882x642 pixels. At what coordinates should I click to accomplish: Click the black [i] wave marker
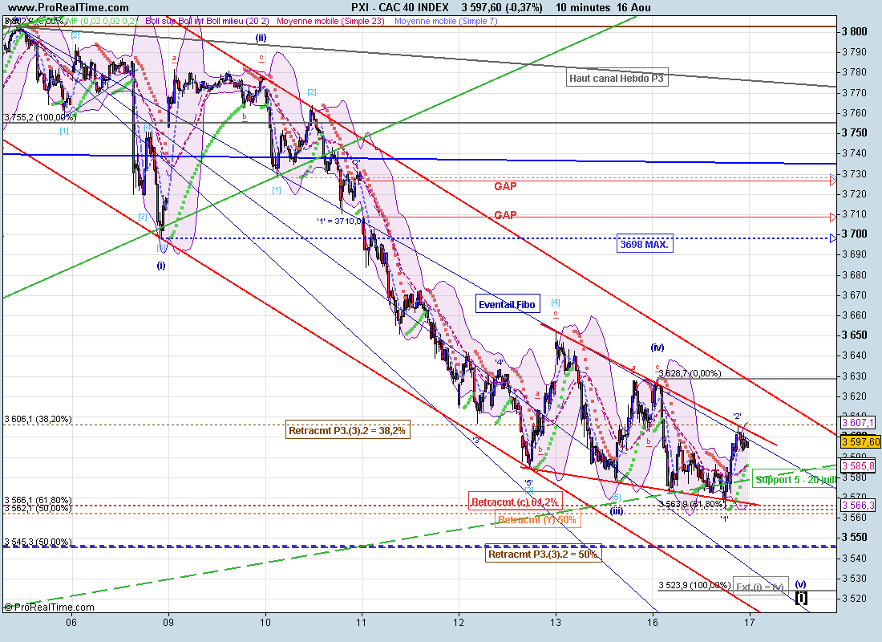point(801,597)
